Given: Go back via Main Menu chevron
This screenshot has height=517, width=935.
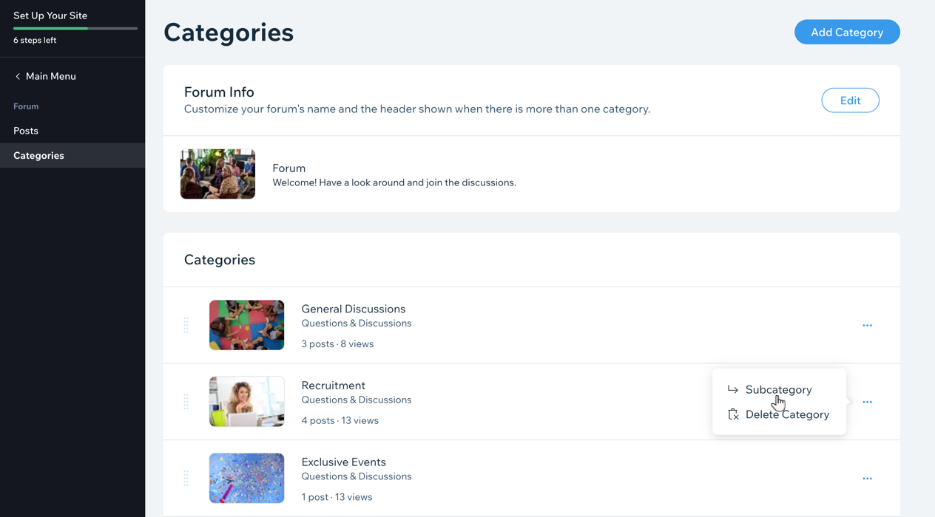Looking at the screenshot, I should 18,76.
